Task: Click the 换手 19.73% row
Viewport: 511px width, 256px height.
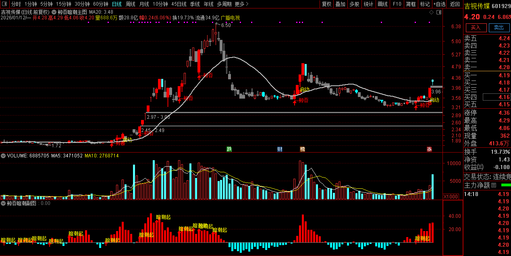Action: pos(487,152)
